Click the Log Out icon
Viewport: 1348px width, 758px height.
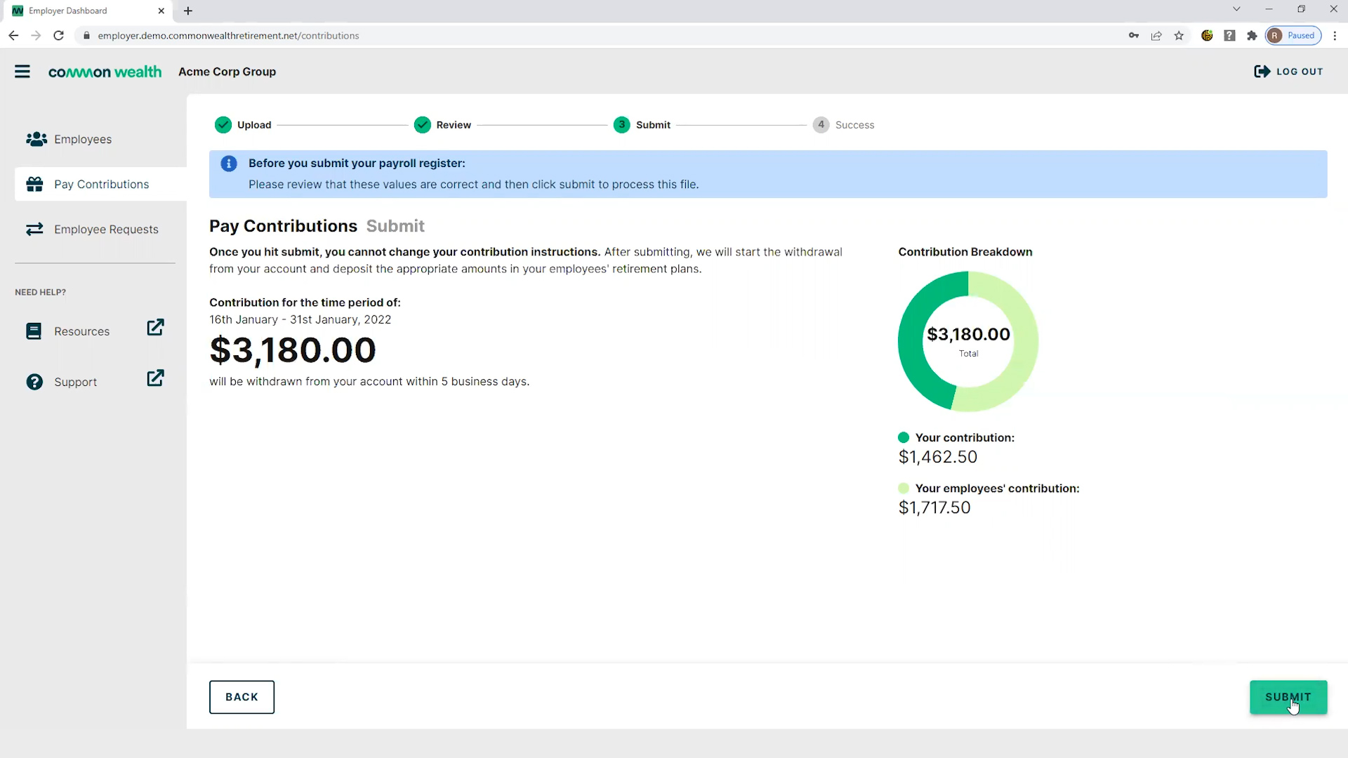tap(1262, 72)
